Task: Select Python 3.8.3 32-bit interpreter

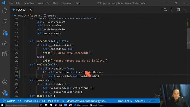Action: [34, 101]
